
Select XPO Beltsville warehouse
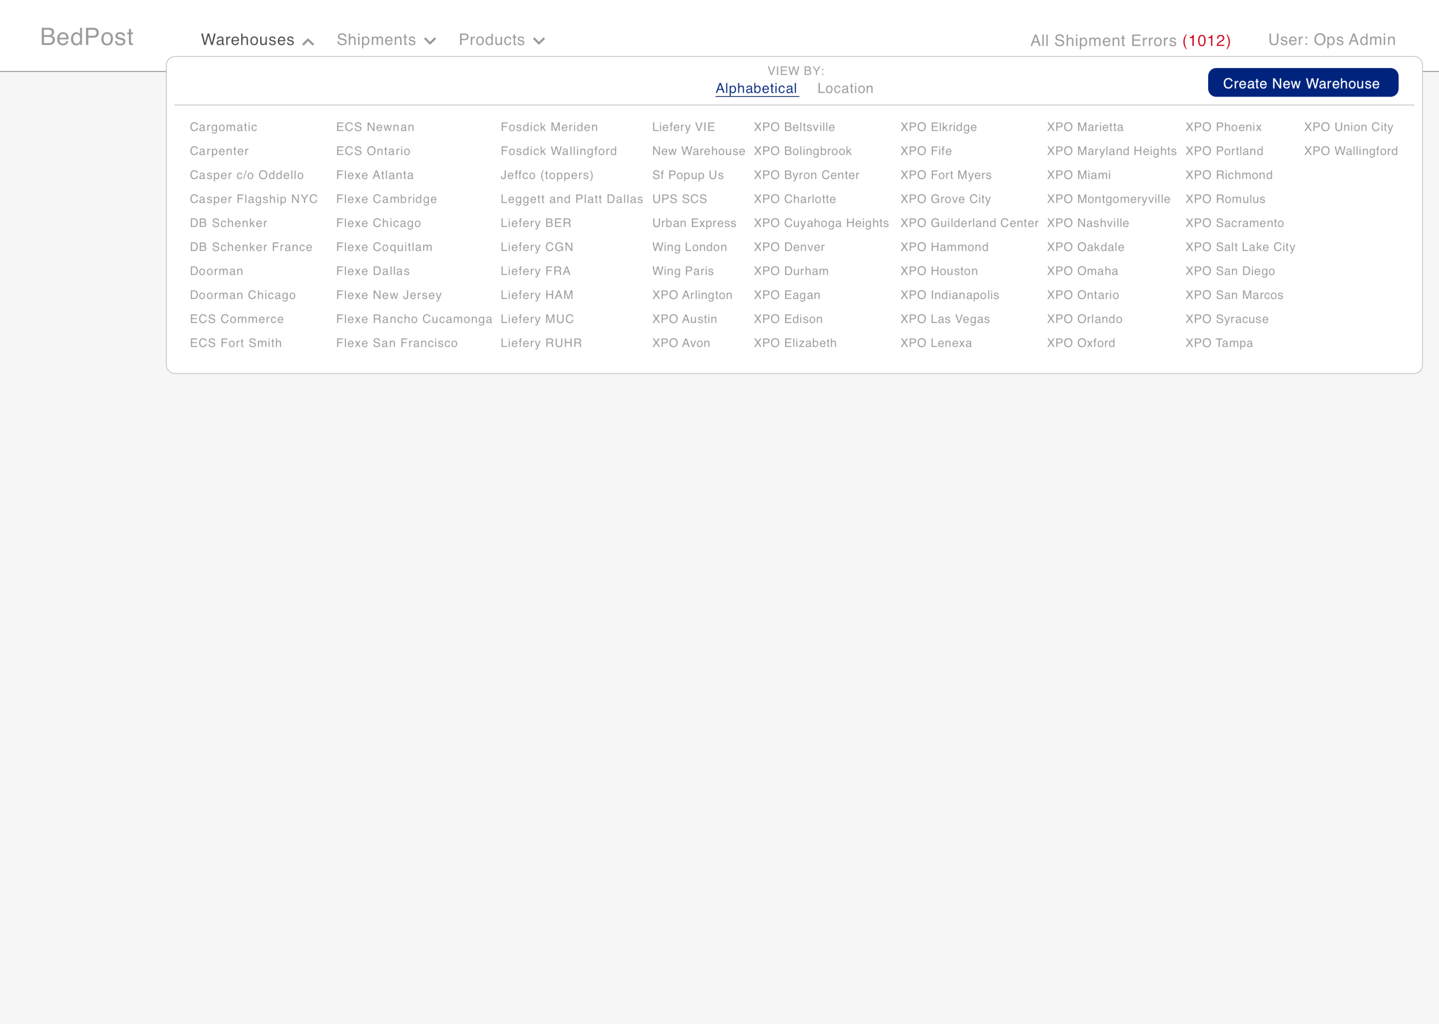click(x=794, y=127)
